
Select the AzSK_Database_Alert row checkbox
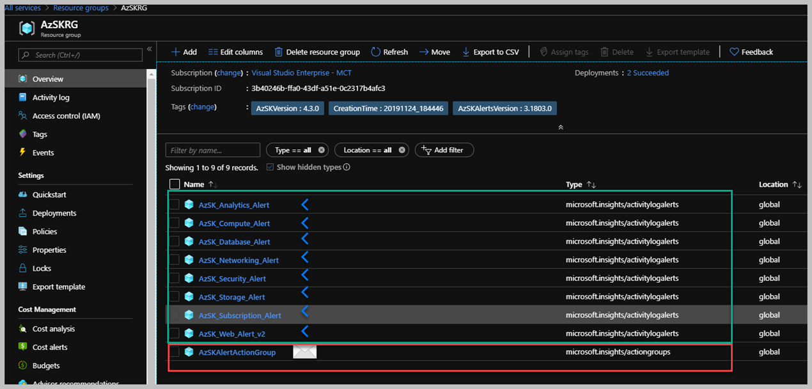tap(175, 242)
